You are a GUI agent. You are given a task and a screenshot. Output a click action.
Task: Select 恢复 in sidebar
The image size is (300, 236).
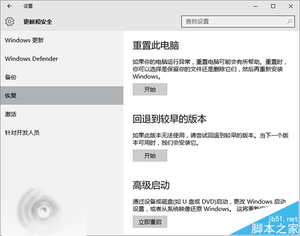coord(62,95)
